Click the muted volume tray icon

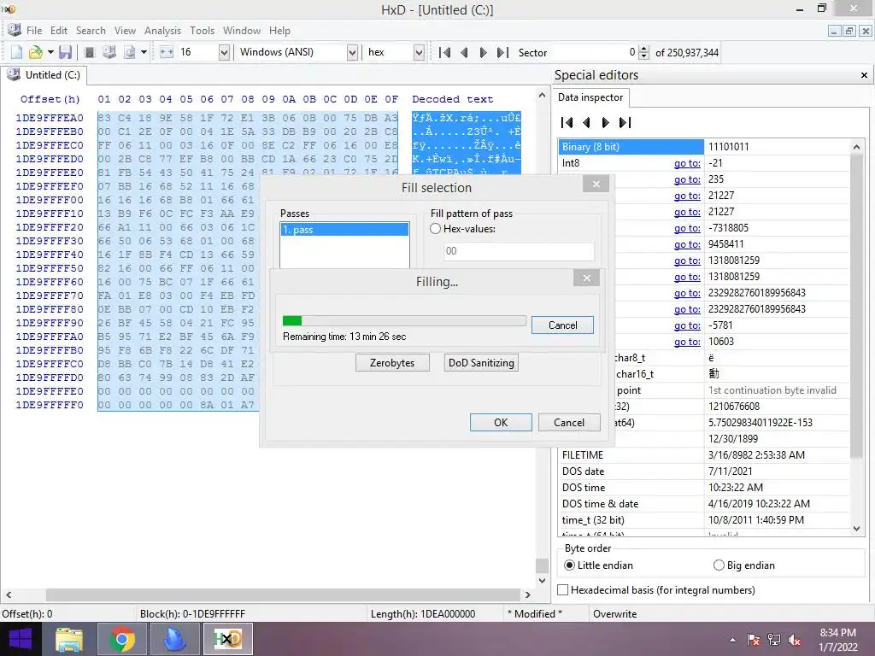795,640
